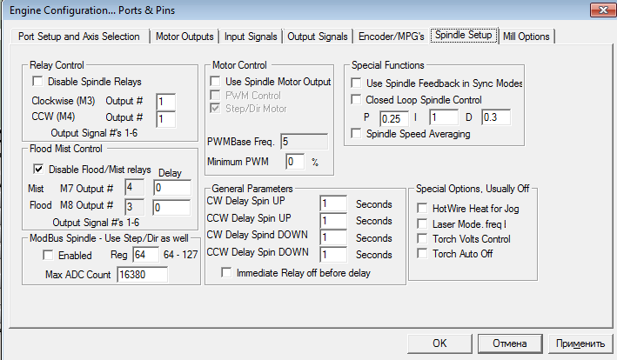Image resolution: width=617 pixels, height=360 pixels.
Task: Close the Engine Configuration dialog
Action: [598, 10]
